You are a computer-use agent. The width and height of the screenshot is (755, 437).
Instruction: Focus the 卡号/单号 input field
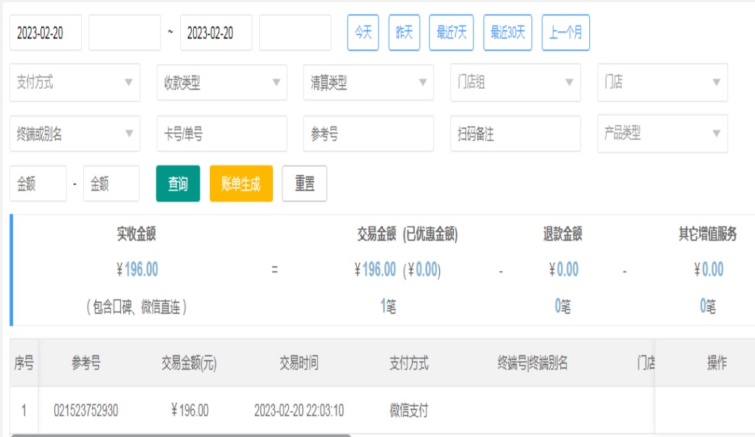pos(222,134)
